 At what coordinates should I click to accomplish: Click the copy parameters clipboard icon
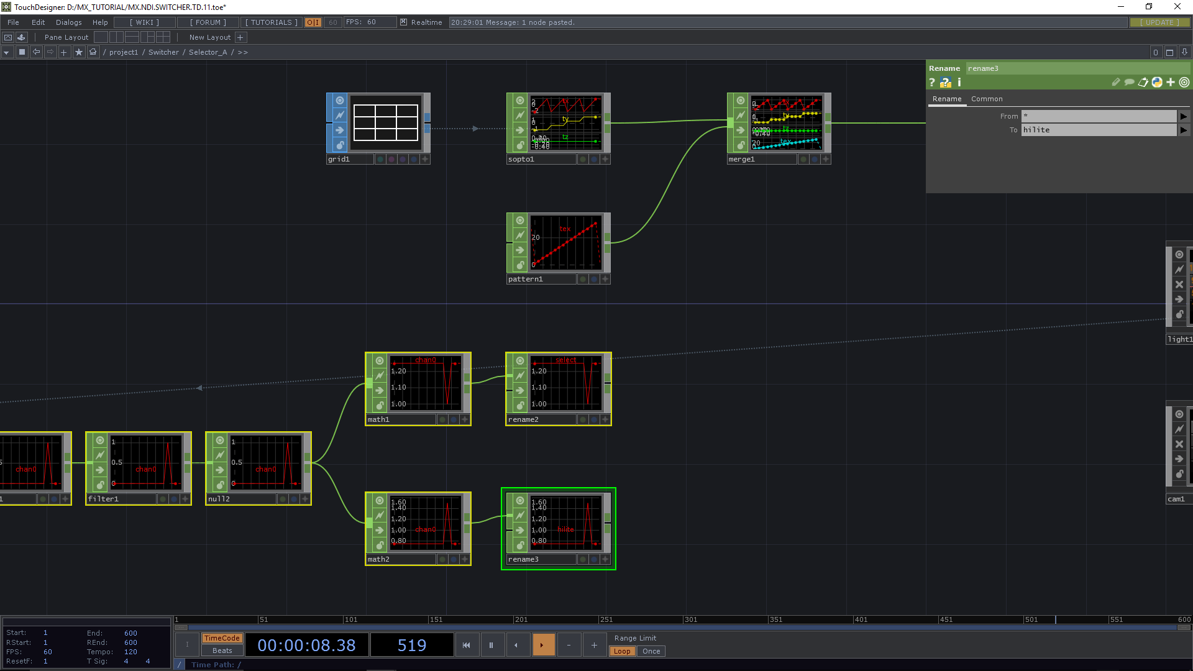(1143, 82)
